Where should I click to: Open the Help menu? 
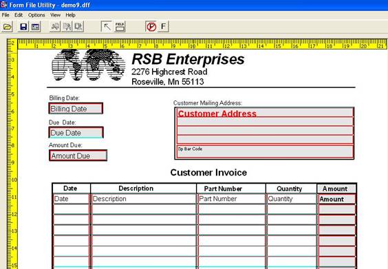point(71,15)
